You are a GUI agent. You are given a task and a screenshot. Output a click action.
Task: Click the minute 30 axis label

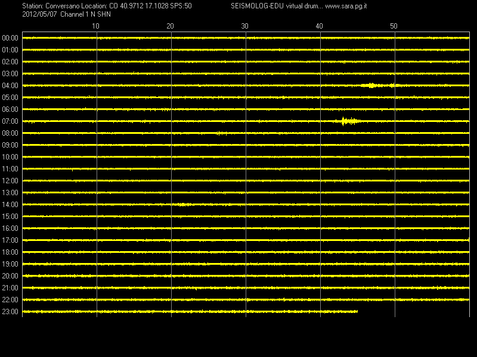(244, 26)
